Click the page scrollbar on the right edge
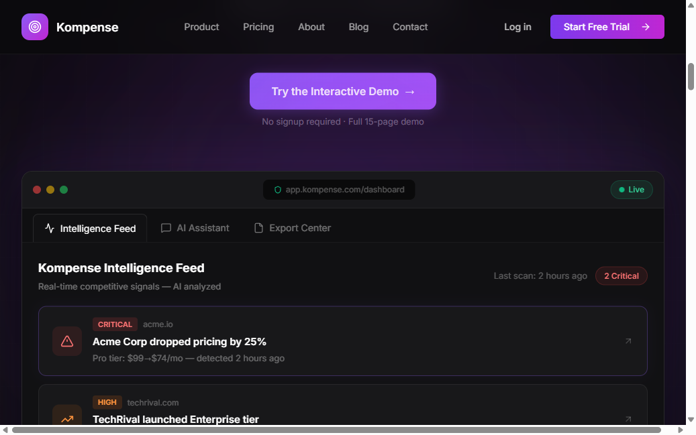Screen dimensions: 696x435 coord(691,77)
